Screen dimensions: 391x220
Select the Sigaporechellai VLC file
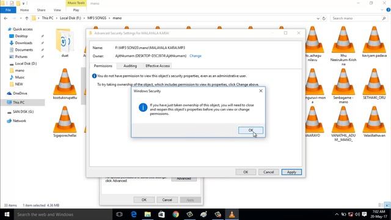pyautogui.click(x=65, y=122)
